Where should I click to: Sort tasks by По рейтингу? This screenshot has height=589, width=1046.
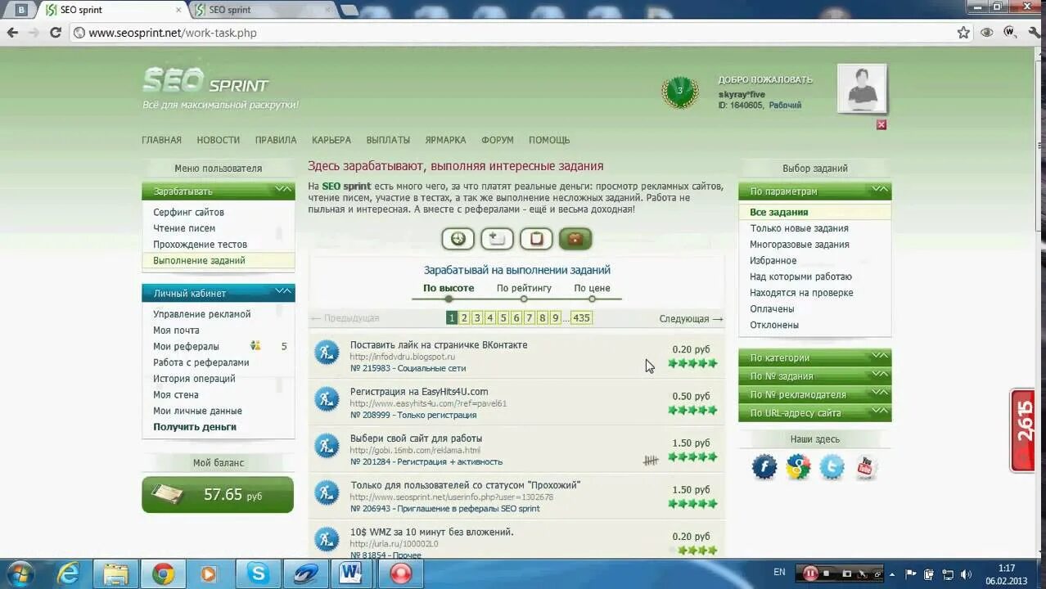point(524,288)
